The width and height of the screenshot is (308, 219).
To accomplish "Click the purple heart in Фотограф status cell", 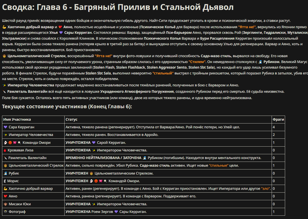I will (x=116, y=212).
